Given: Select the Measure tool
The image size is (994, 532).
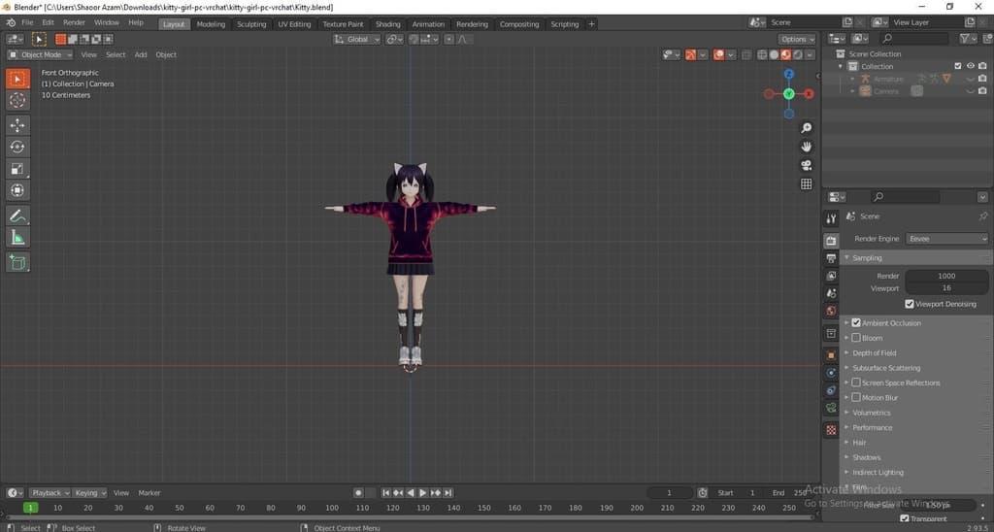Looking at the screenshot, I should (x=18, y=238).
